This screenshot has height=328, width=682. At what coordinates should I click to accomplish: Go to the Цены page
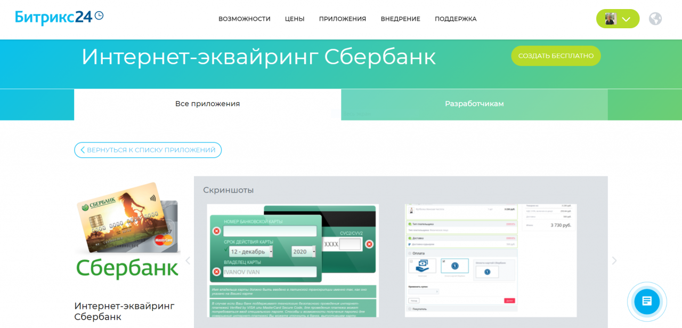pyautogui.click(x=295, y=19)
